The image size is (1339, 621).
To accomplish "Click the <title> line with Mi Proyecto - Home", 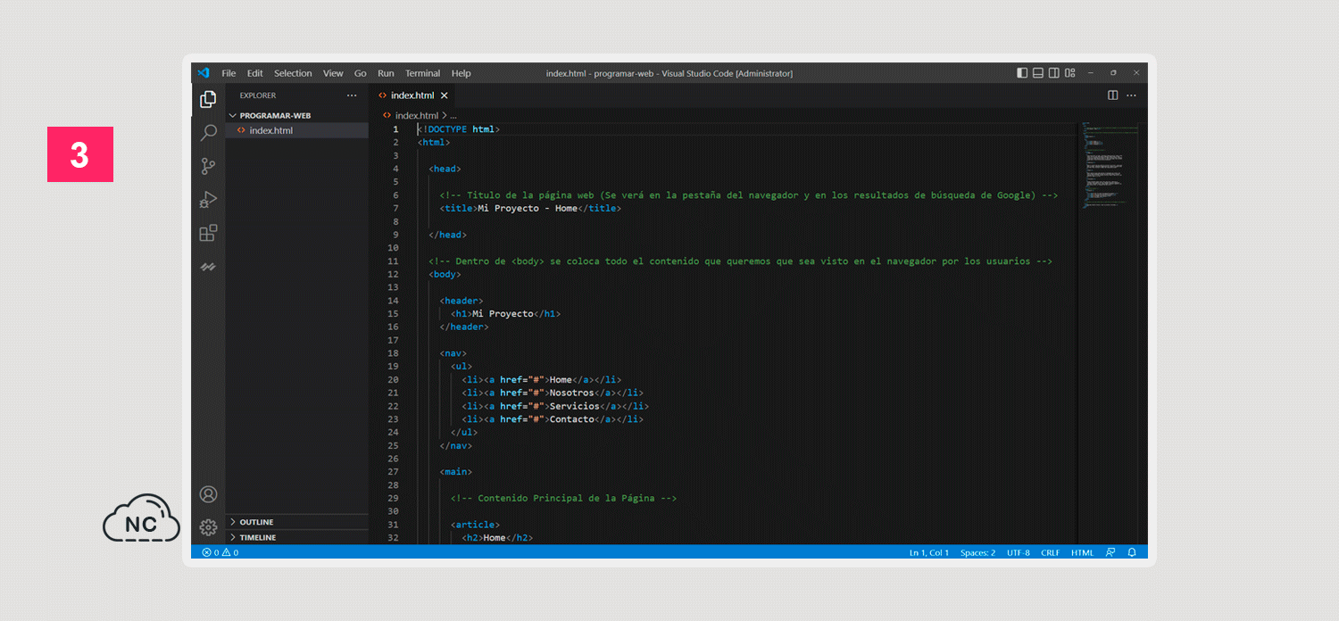I will pos(529,208).
